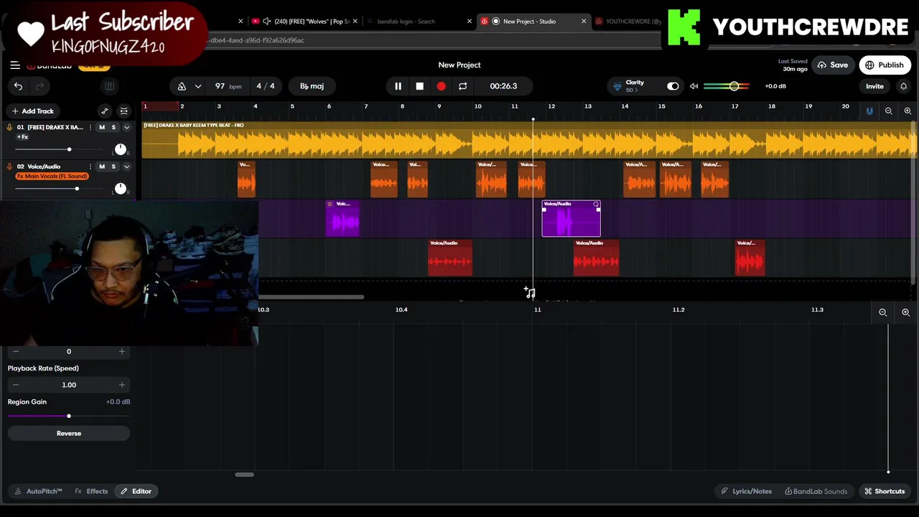Increase Playback Rate with plus
This screenshot has width=919, height=517.
point(121,385)
